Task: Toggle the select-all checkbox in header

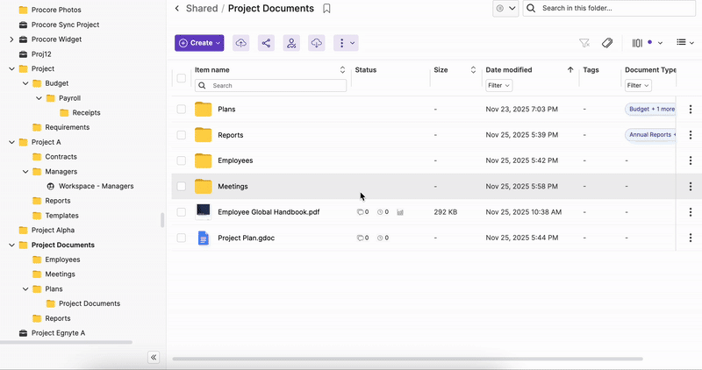Action: tap(182, 78)
